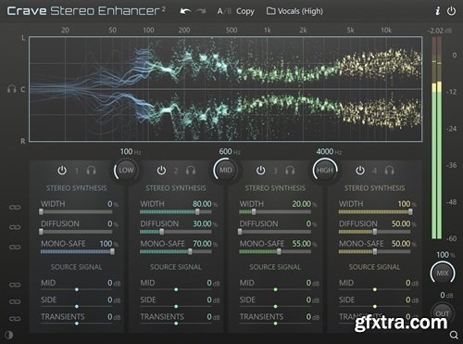The height and width of the screenshot is (344, 463).
Task: Click the undo arrow icon
Action: click(185, 11)
